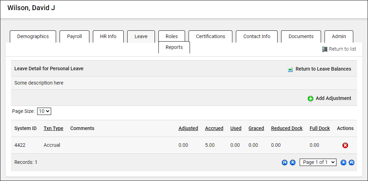Open the Page Size dropdown

coord(44,111)
